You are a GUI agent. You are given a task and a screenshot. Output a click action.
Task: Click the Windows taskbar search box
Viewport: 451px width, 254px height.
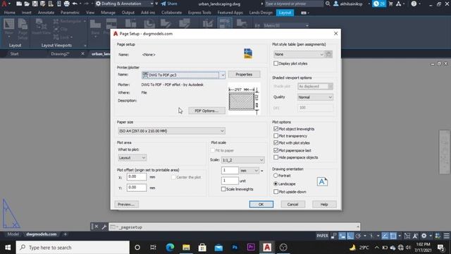point(73,248)
